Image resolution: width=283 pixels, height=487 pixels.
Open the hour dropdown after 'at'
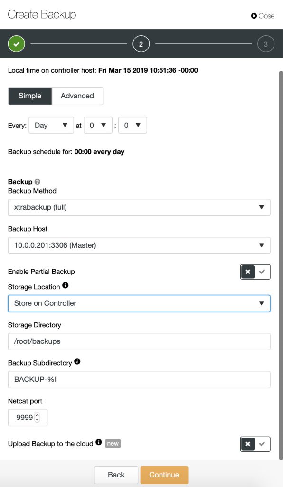pyautogui.click(x=98, y=125)
